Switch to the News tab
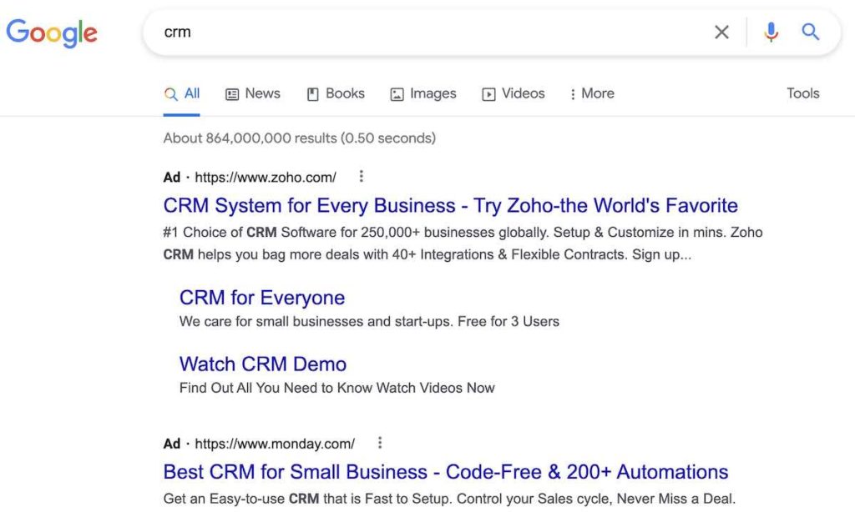The width and height of the screenshot is (855, 512). [x=253, y=93]
